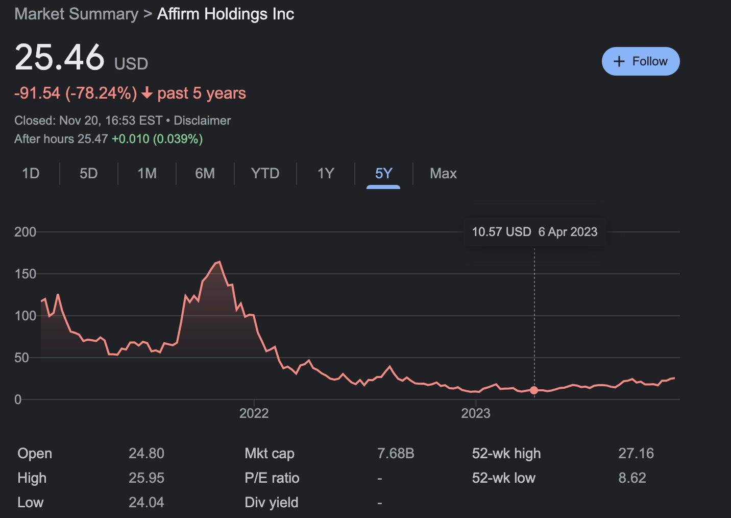Click the 2023 axis label
731x518 pixels.
tap(475, 413)
